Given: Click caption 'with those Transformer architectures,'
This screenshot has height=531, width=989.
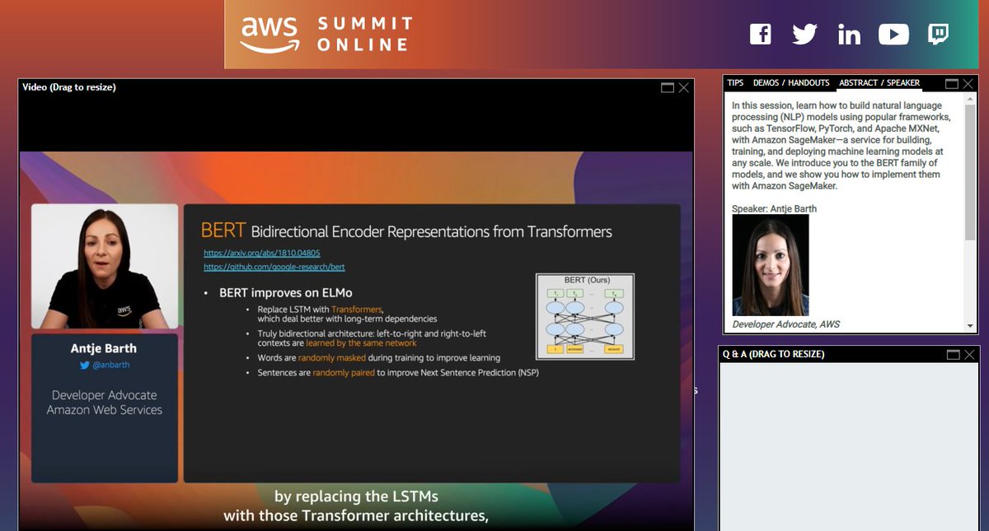Looking at the screenshot, I should pyautogui.click(x=356, y=516).
